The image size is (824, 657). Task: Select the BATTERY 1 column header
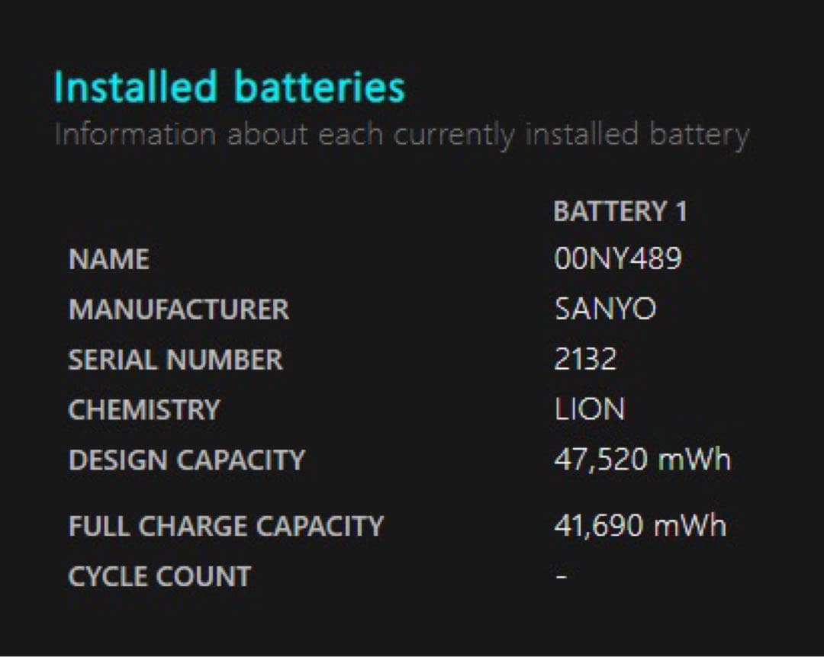point(620,211)
